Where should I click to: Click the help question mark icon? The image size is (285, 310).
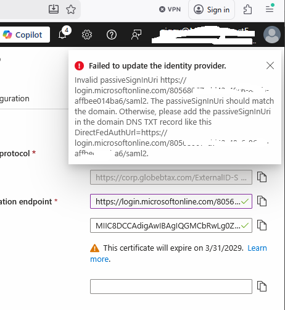(112, 35)
